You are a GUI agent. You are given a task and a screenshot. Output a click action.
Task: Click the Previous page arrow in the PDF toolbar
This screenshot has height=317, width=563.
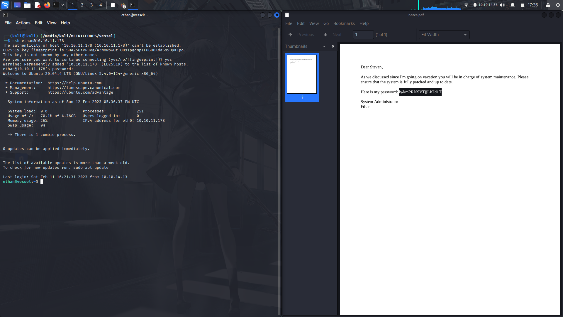pyautogui.click(x=290, y=34)
